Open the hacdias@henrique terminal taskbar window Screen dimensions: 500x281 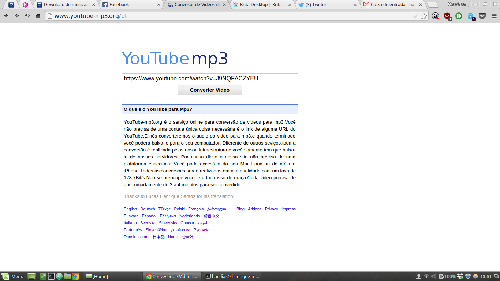click(232, 276)
